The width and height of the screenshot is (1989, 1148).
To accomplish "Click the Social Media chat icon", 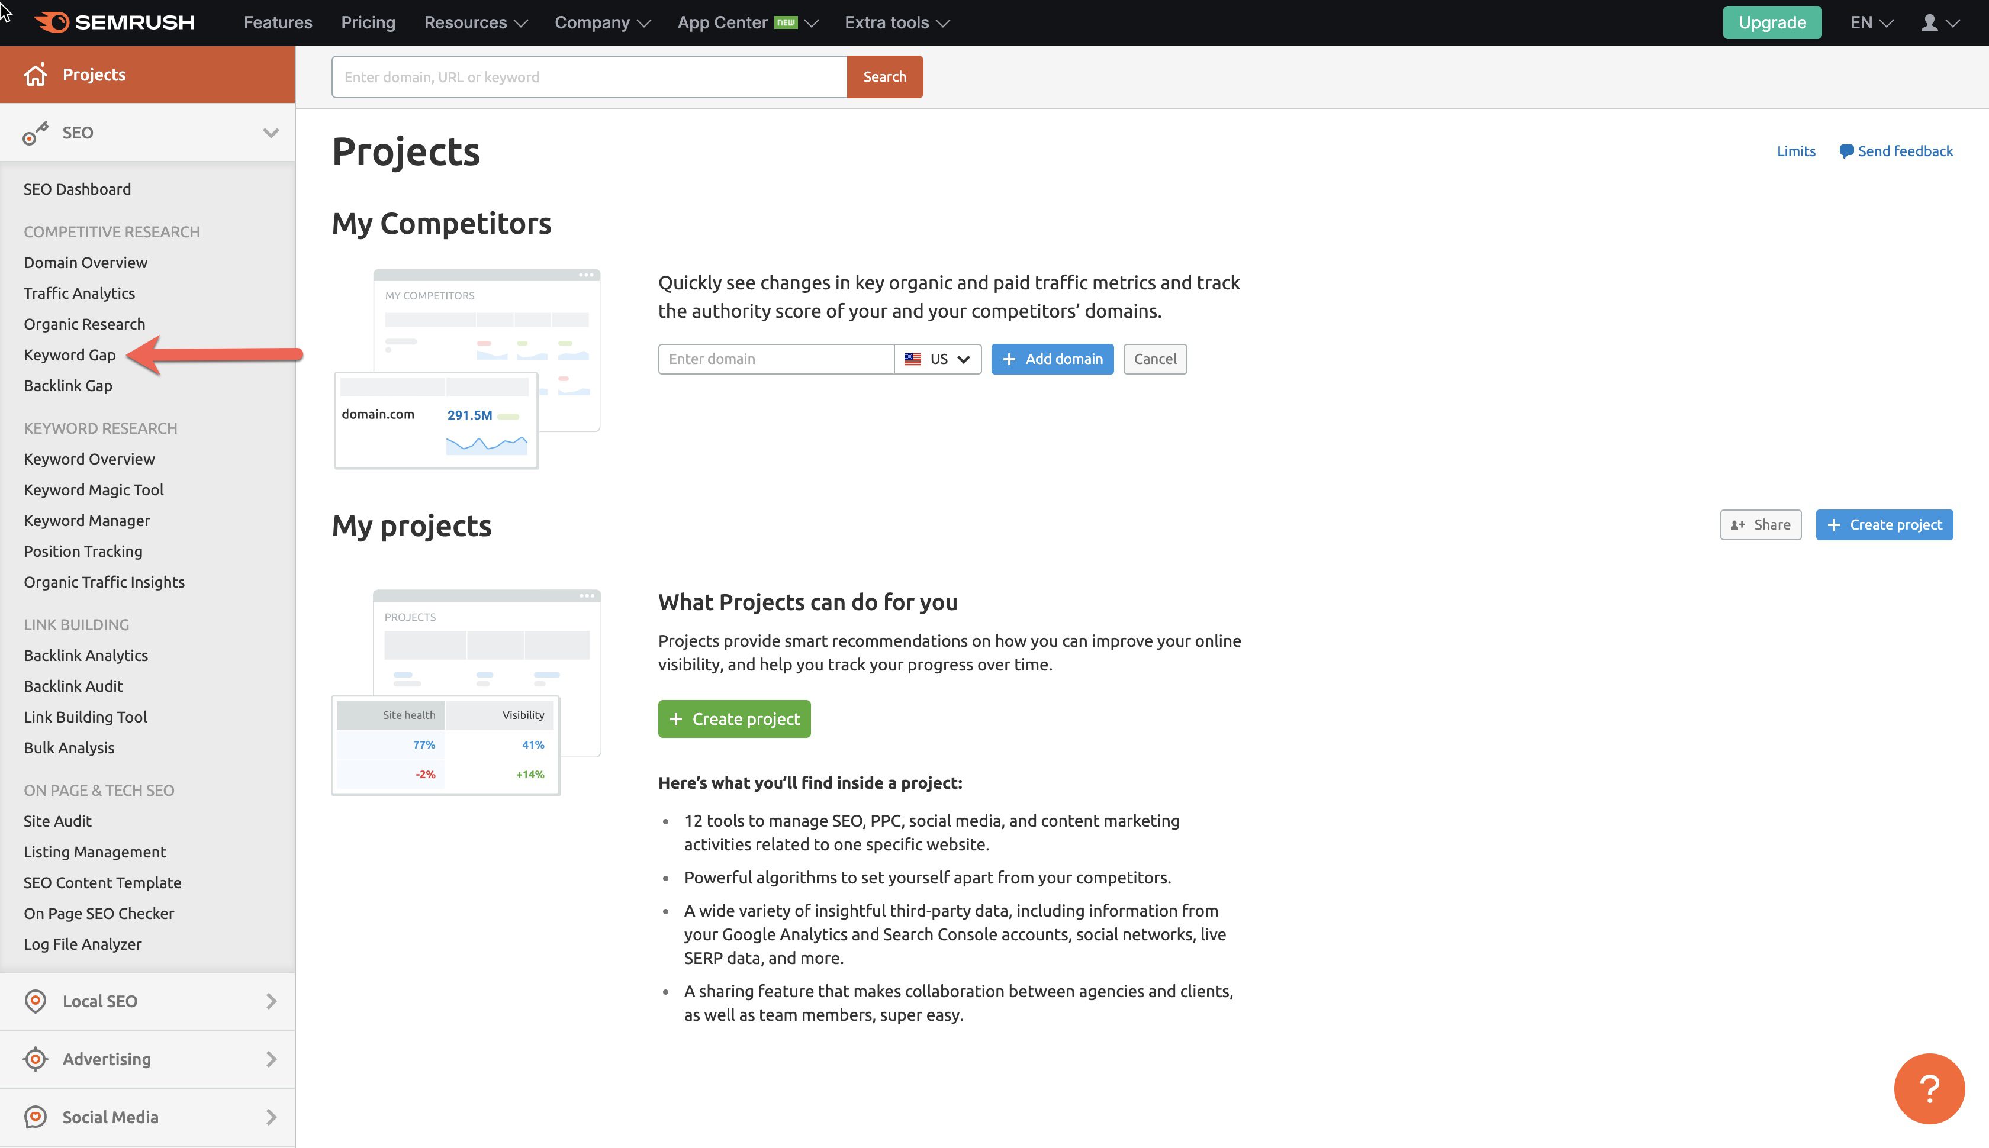I will click(36, 1117).
